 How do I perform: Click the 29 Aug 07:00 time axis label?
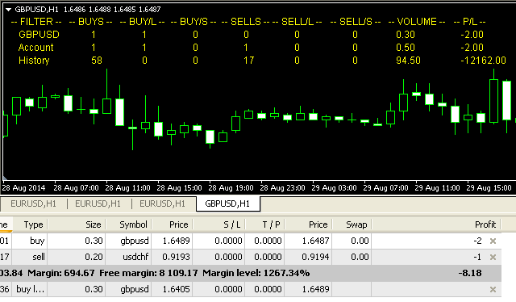pyautogui.click(x=385, y=188)
